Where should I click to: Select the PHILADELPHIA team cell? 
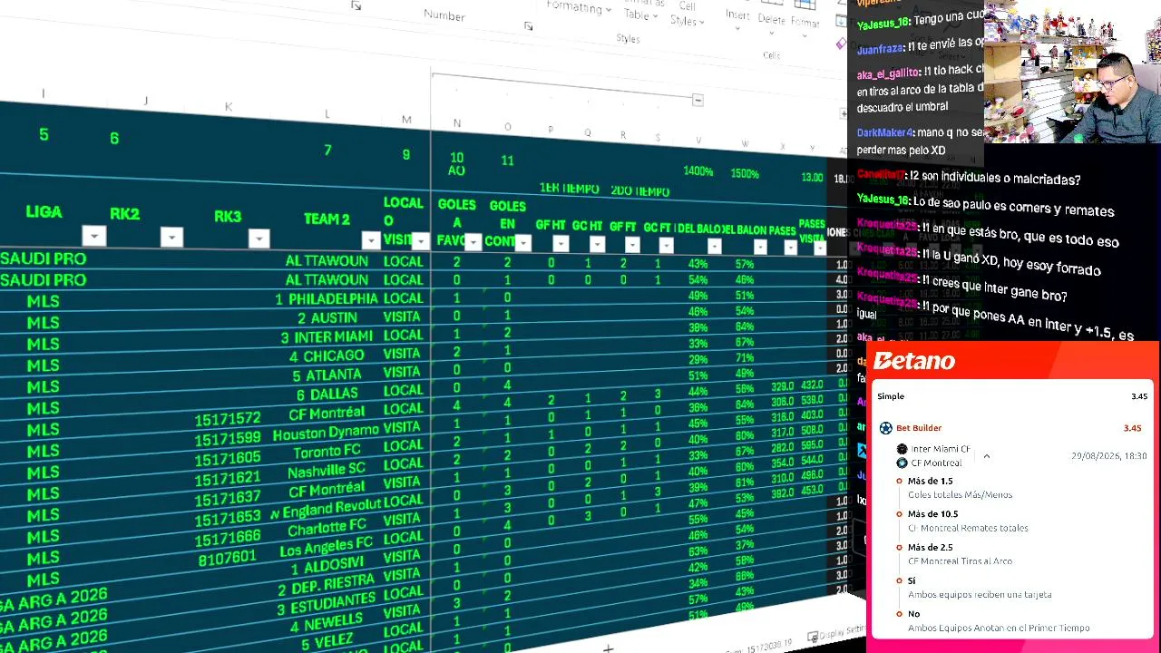coord(327,298)
